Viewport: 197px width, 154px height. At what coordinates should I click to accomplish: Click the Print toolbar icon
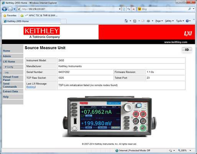click(x=148, y=21)
